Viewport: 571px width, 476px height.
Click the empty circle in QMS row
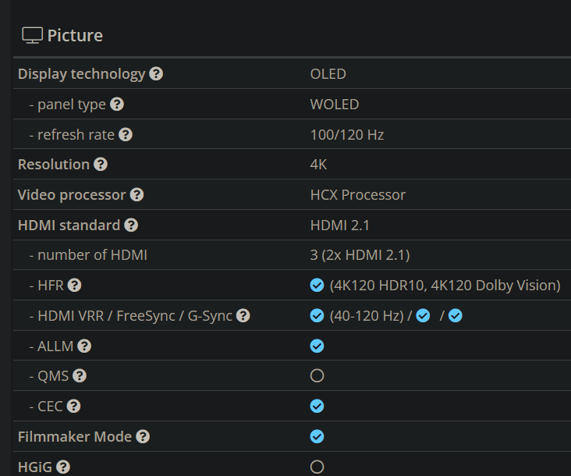(x=317, y=376)
